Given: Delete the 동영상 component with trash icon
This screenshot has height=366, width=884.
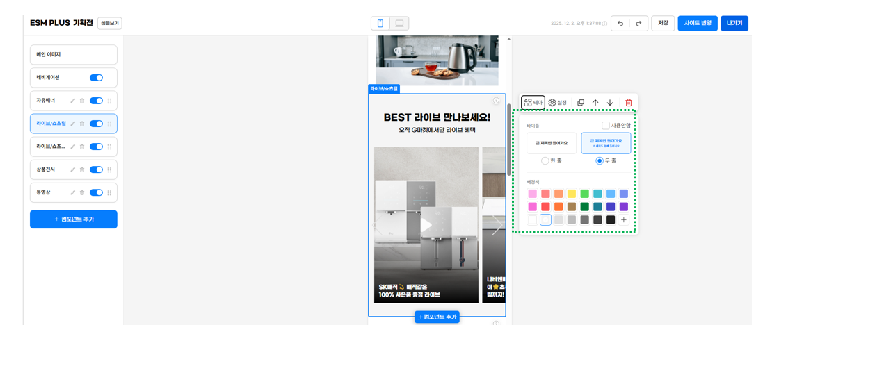Looking at the screenshot, I should point(82,192).
